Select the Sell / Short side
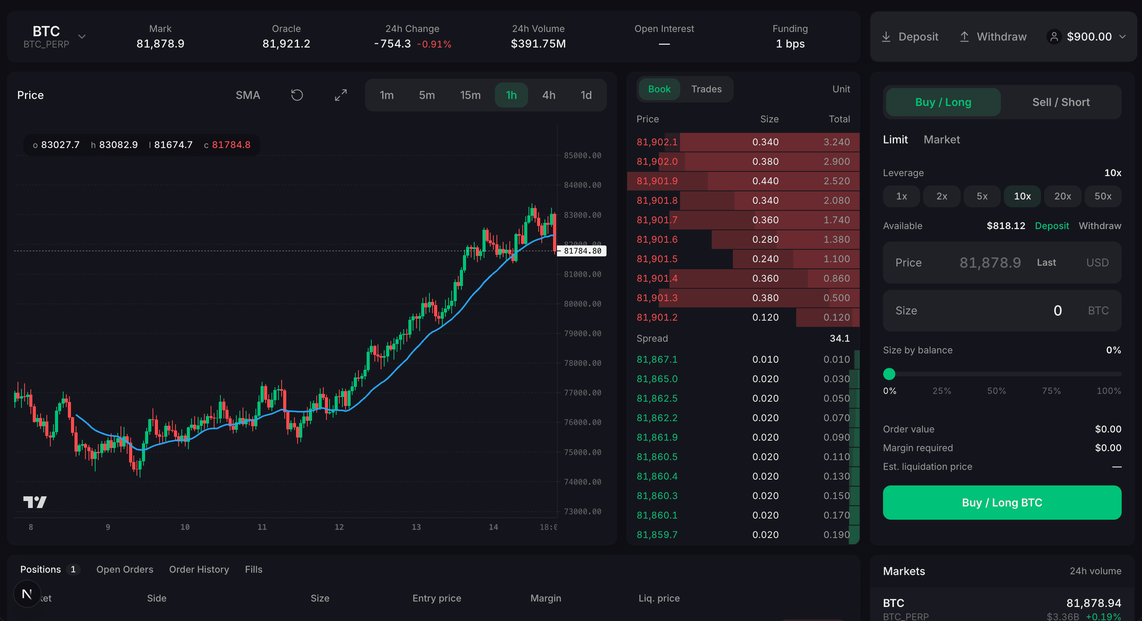 (1061, 102)
